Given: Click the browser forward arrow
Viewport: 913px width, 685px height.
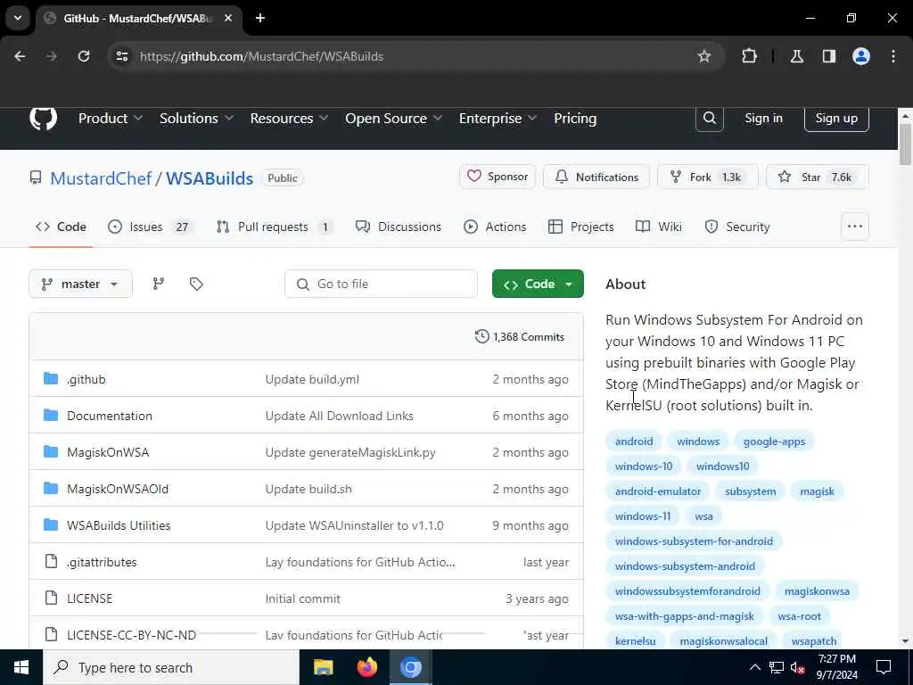Looking at the screenshot, I should pyautogui.click(x=52, y=56).
